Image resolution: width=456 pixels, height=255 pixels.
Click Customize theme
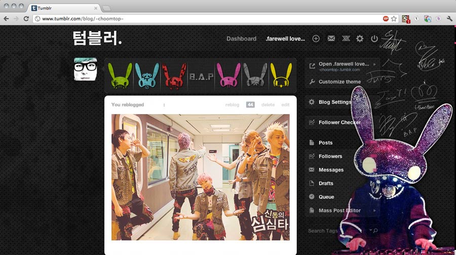(339, 82)
